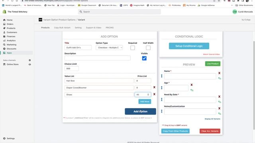Edit the Name variant with the pencil icon
255x143 pixels.
(220, 78)
